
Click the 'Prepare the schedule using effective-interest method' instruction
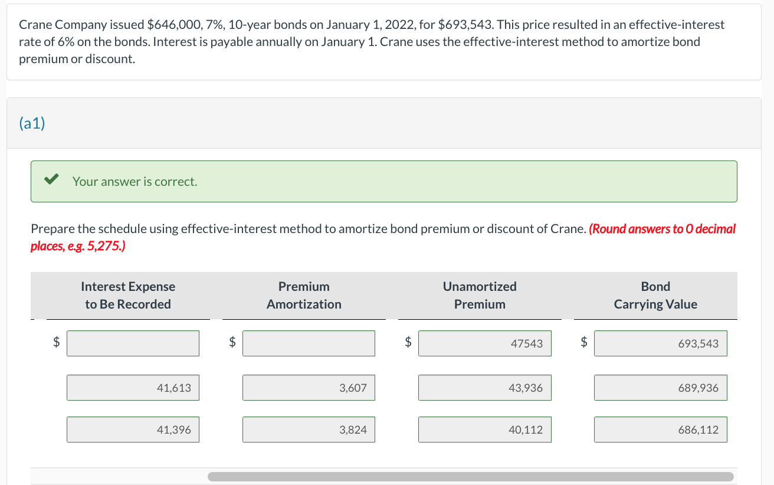point(309,229)
